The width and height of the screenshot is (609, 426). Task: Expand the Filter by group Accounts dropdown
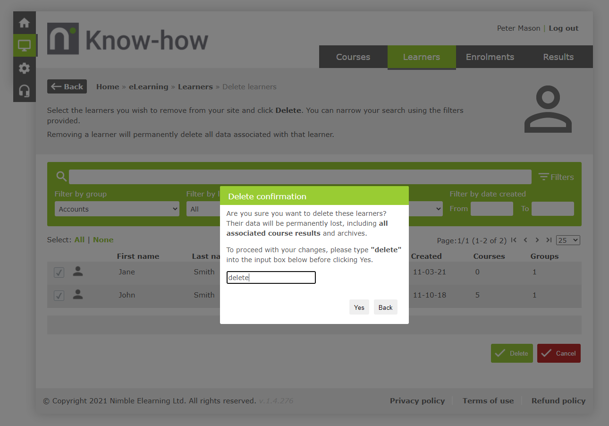pos(117,209)
